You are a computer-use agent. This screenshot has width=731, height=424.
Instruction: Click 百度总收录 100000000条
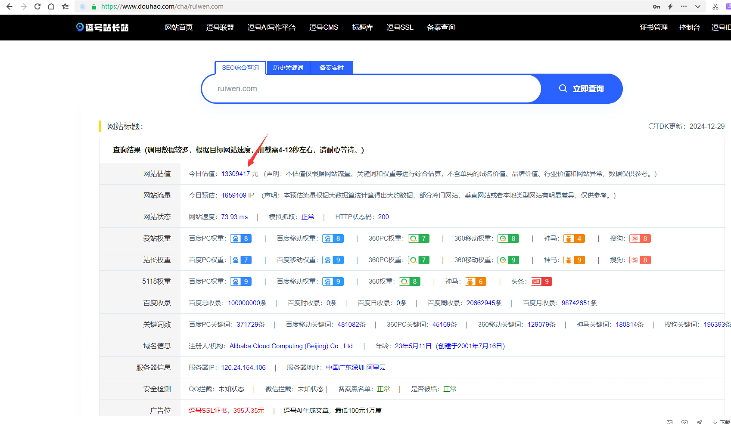pyautogui.click(x=247, y=303)
